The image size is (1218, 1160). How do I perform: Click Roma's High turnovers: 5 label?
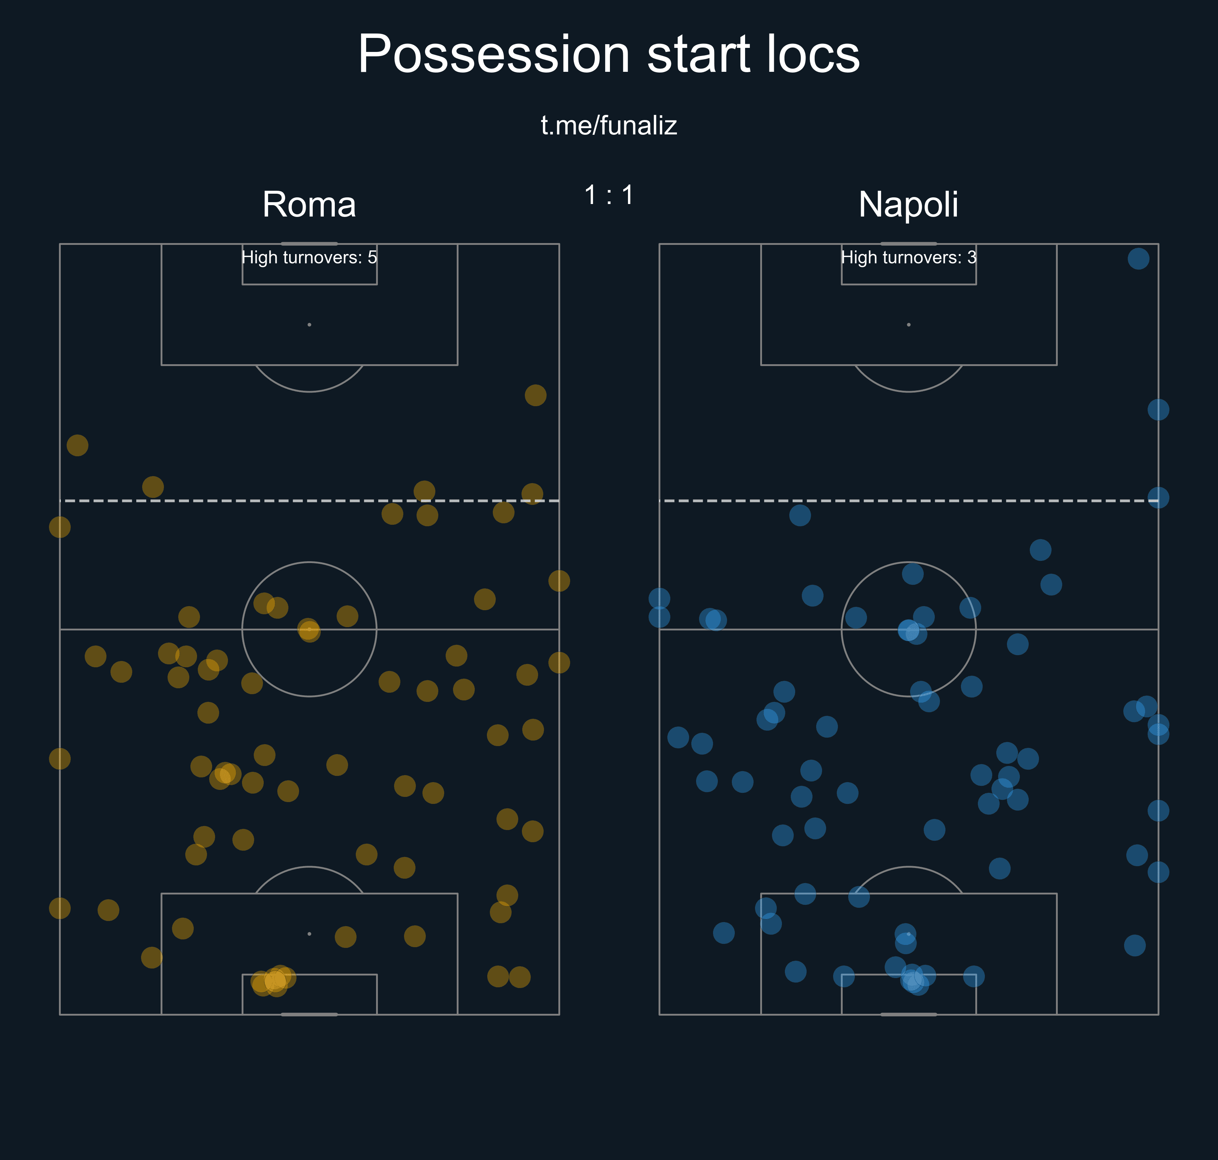click(309, 257)
